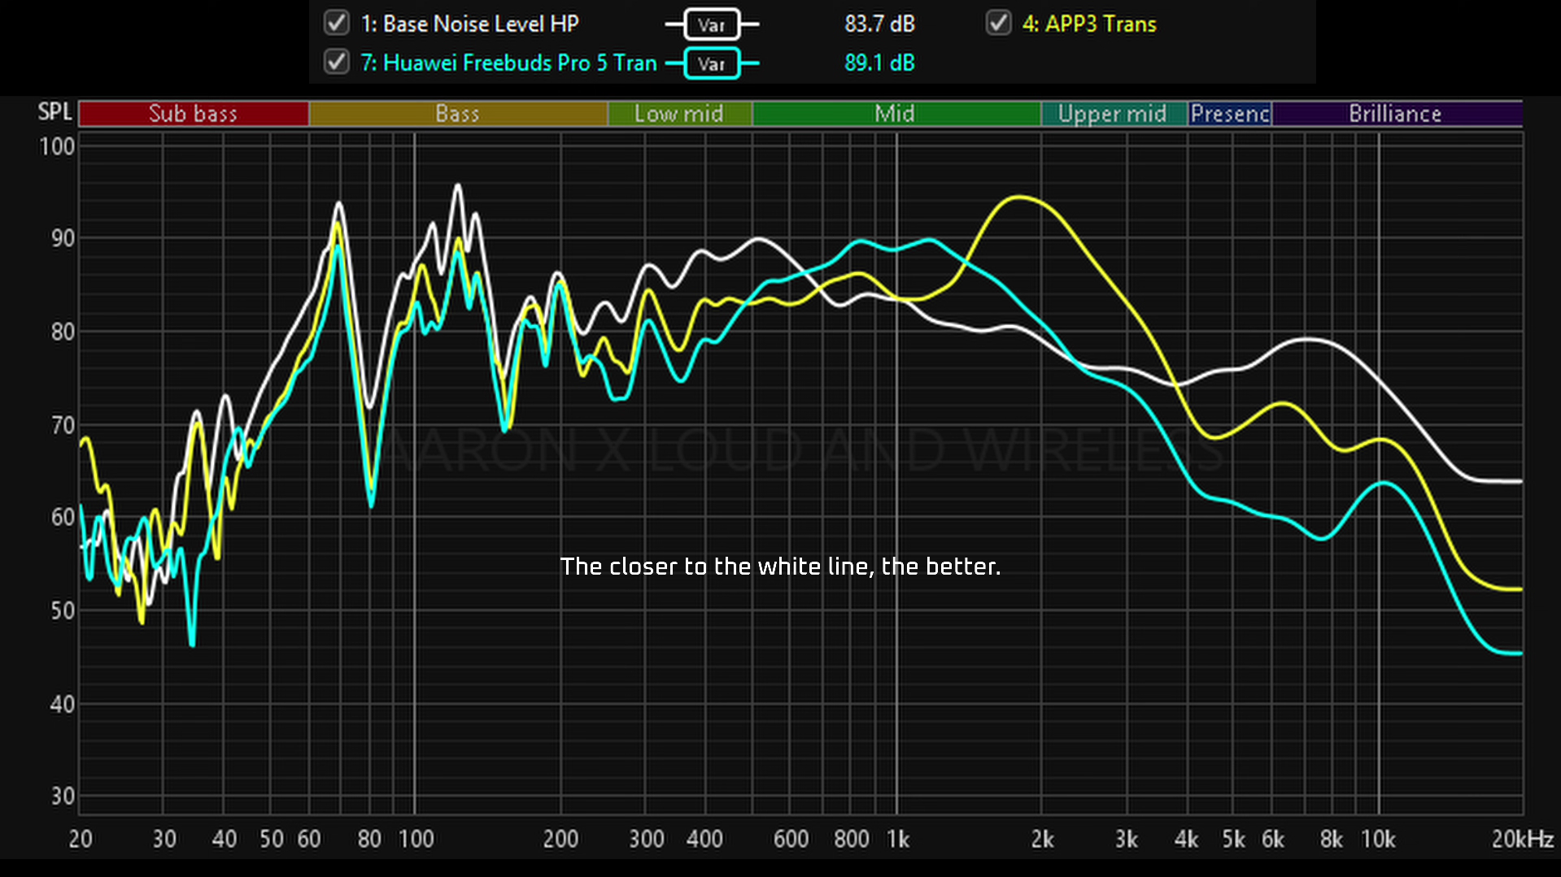Click the Mid frequency band
The height and width of the screenshot is (877, 1561).
(896, 114)
